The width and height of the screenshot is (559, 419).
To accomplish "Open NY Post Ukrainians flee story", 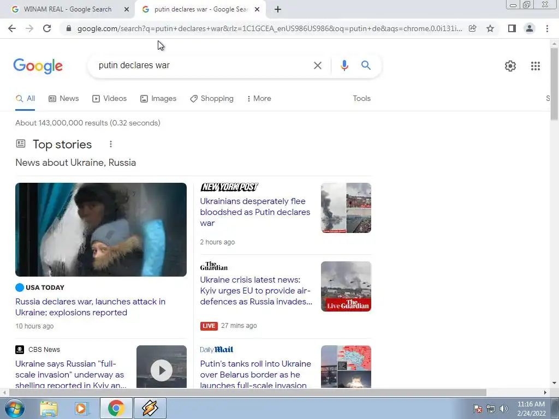I will tap(255, 212).
